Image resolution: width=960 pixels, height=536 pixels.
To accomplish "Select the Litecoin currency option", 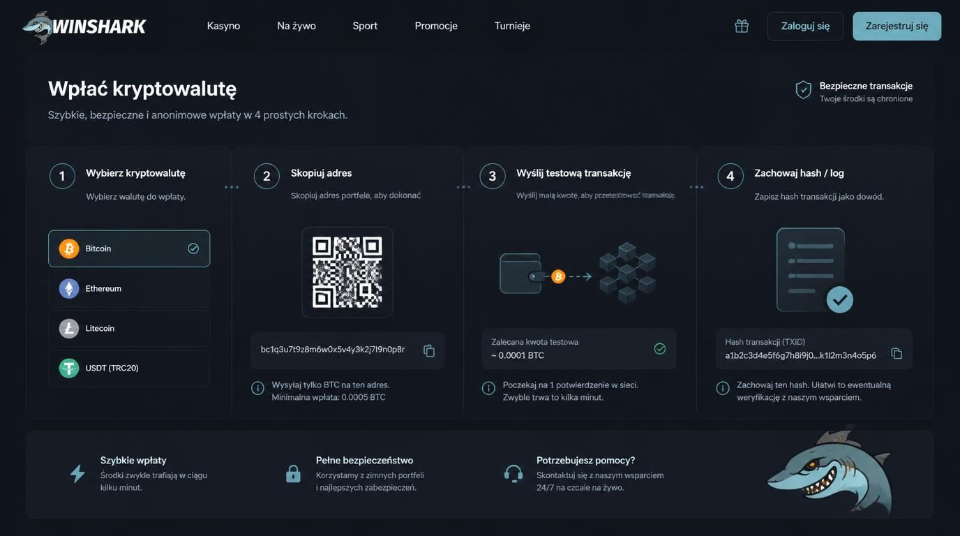I will tap(129, 328).
